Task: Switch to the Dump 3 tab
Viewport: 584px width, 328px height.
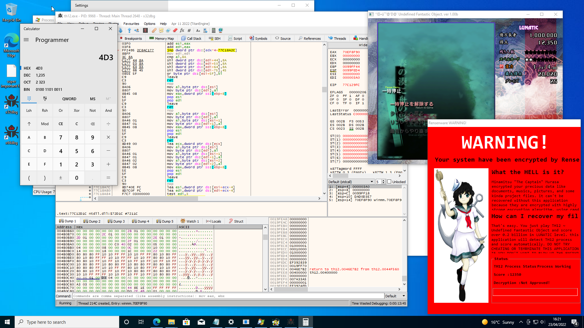Action: [x=116, y=221]
